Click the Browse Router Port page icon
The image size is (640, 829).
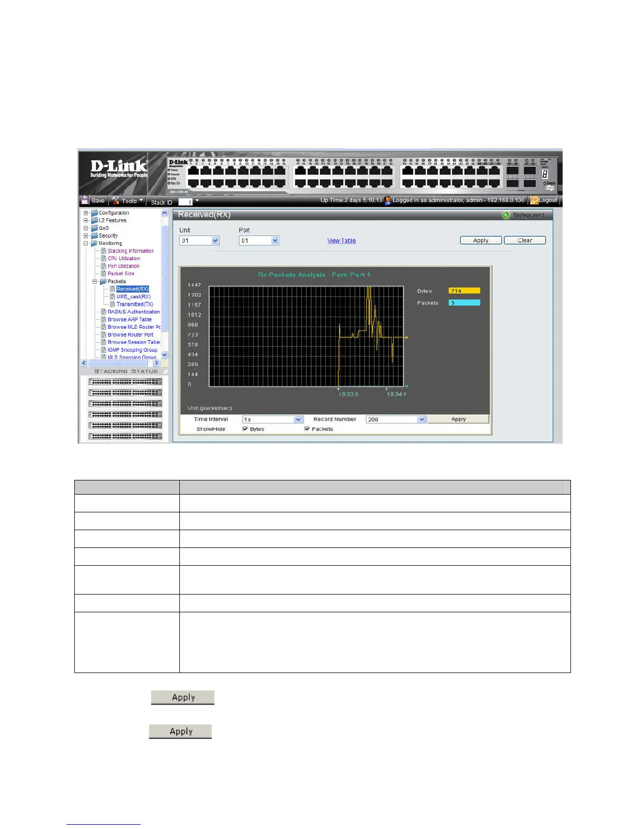tap(104, 335)
